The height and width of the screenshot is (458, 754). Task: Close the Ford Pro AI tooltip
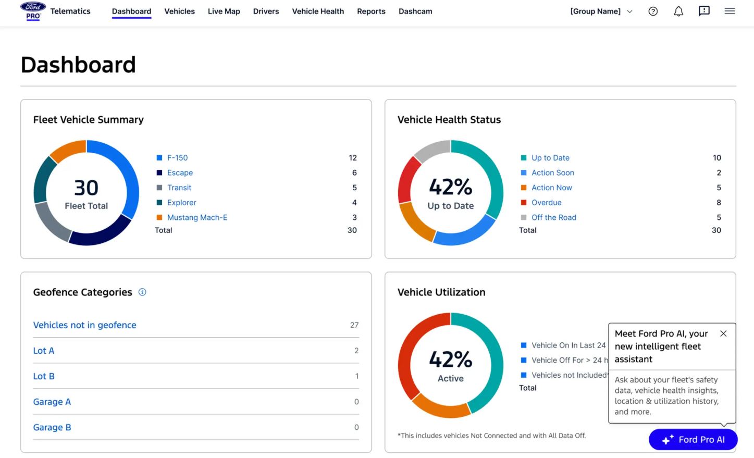(x=723, y=333)
